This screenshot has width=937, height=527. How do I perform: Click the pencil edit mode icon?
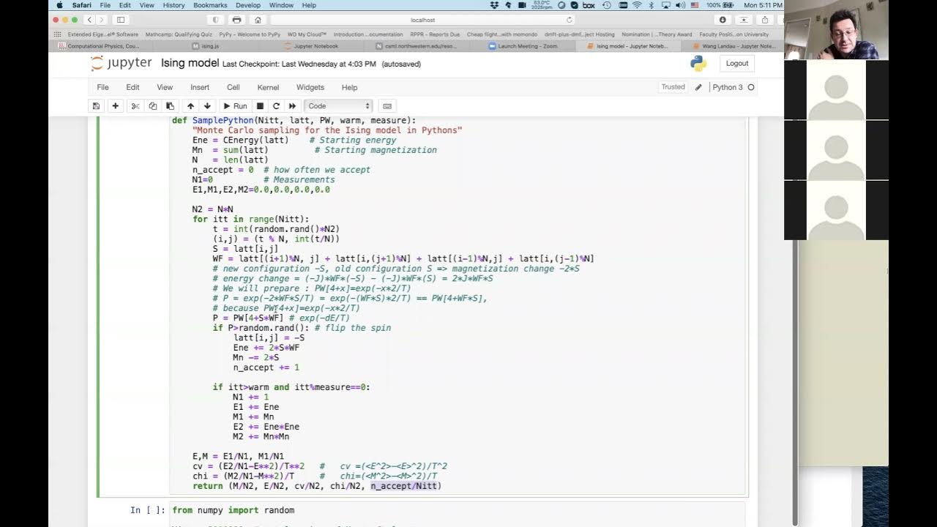(698, 87)
